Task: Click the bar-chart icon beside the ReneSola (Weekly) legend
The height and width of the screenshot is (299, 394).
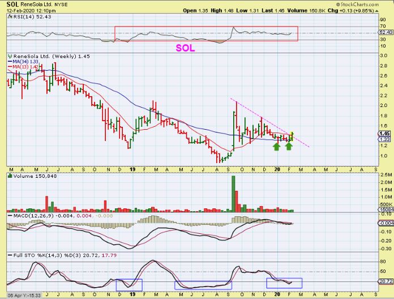Action: [10, 57]
